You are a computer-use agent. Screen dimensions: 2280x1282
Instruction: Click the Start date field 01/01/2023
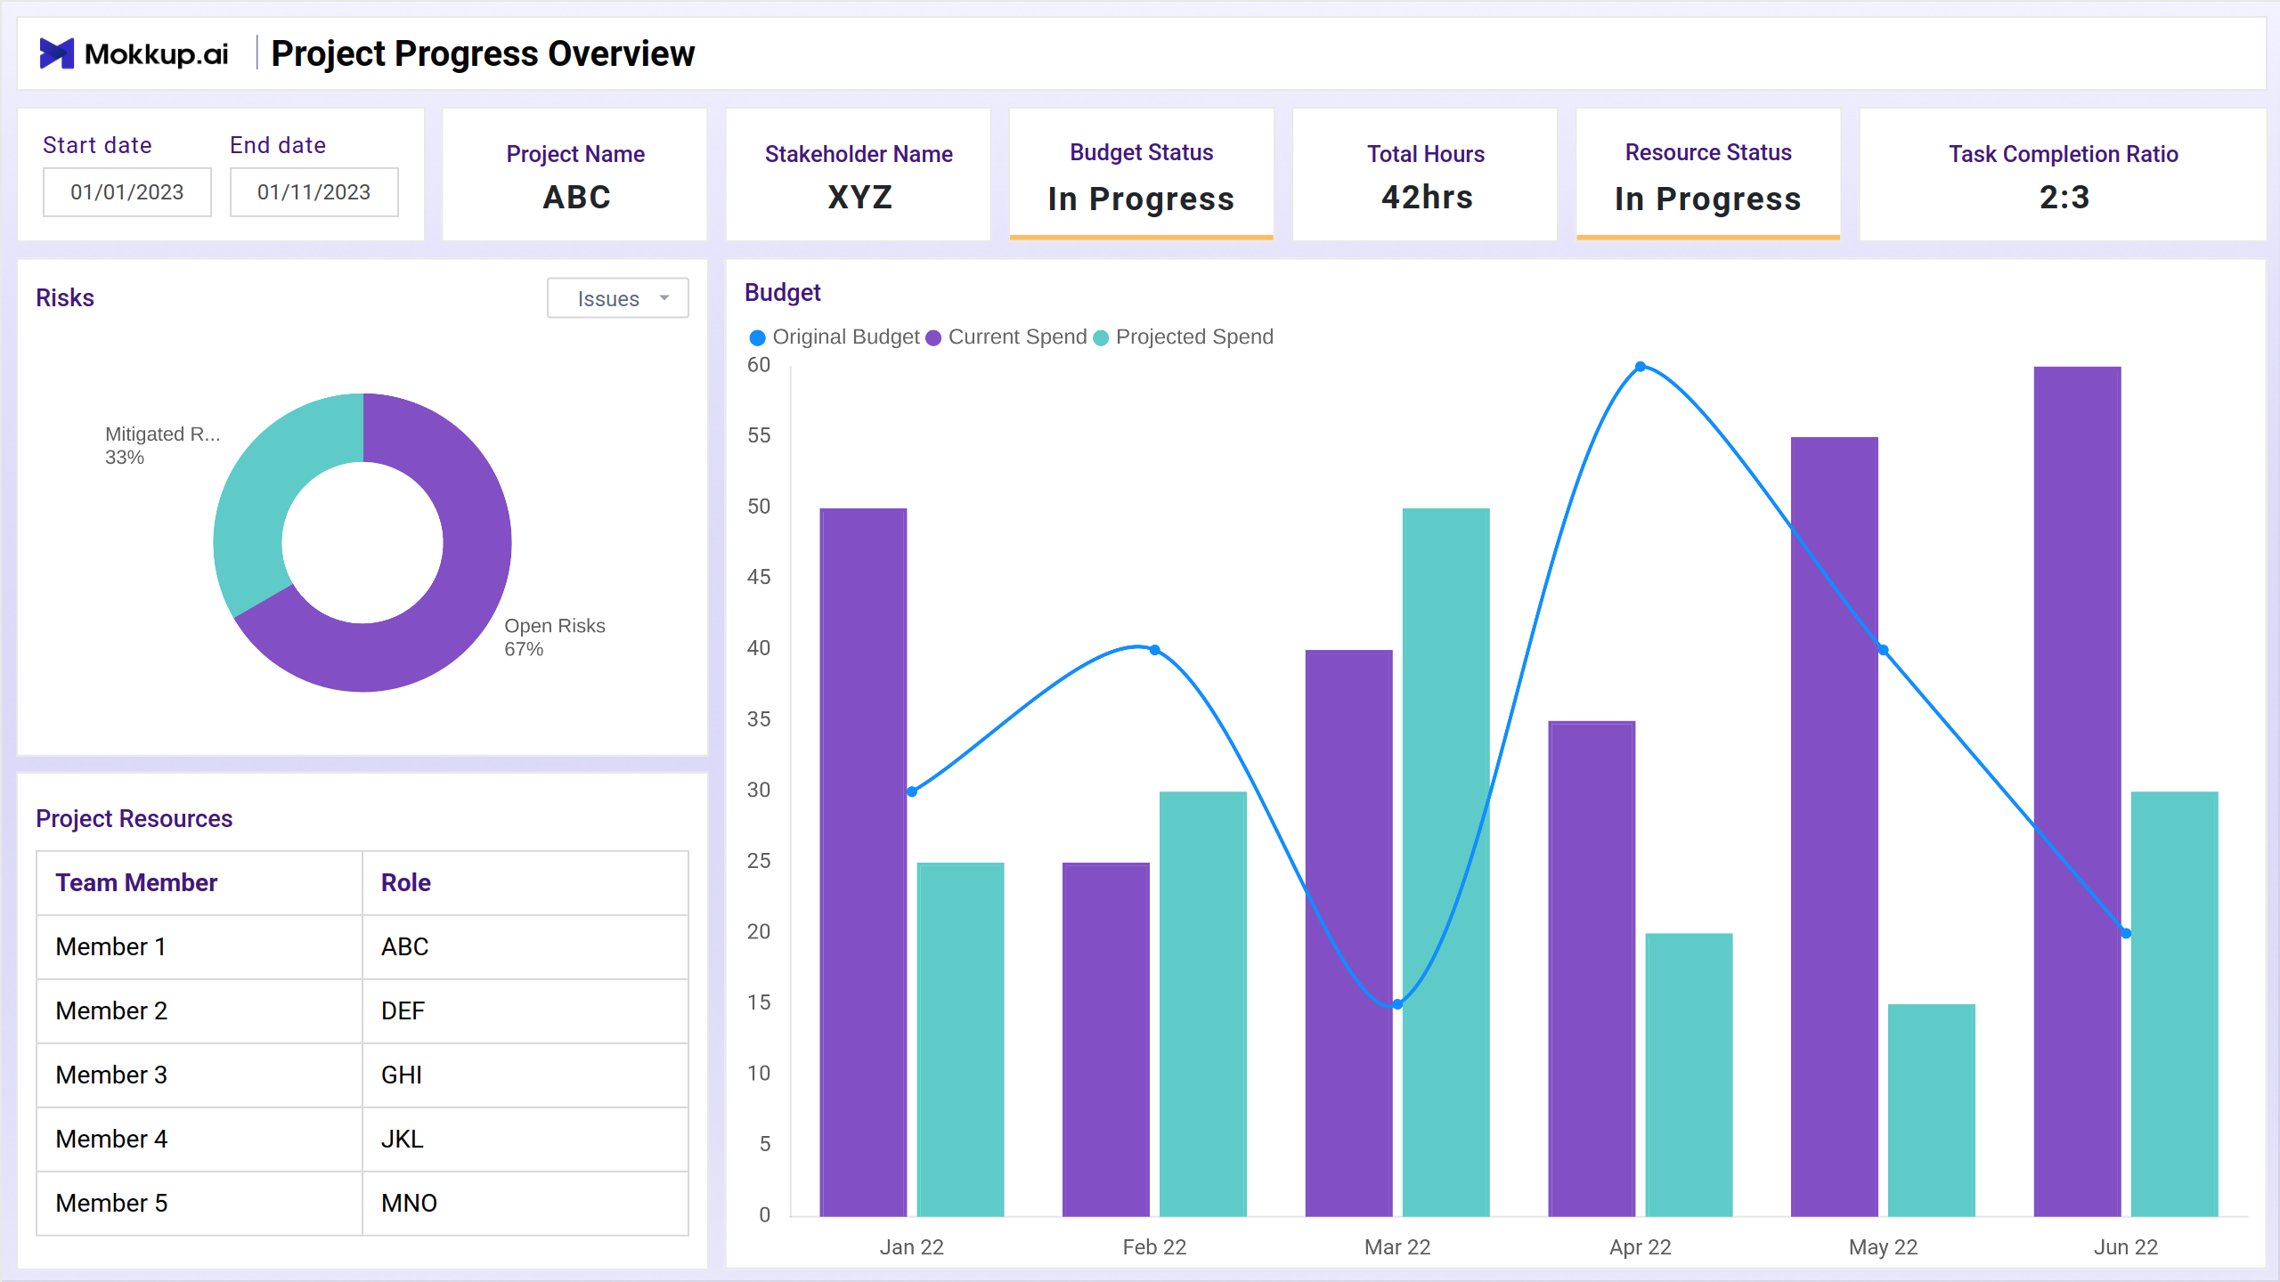127,192
